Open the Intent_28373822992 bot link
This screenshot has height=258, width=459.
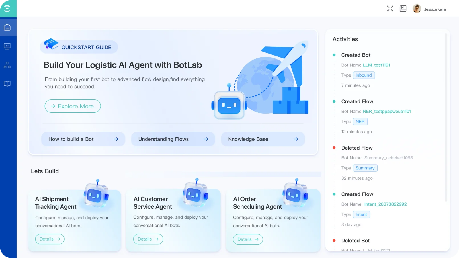coord(385,204)
